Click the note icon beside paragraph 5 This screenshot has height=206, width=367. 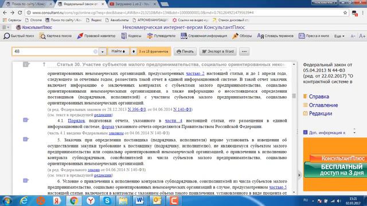(x=26, y=140)
